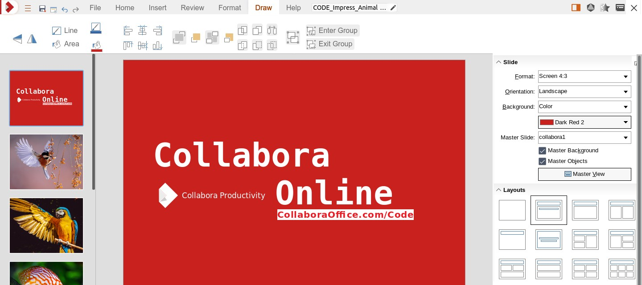Select the red Collabora slide thumbnail
The width and height of the screenshot is (642, 285).
(x=46, y=98)
